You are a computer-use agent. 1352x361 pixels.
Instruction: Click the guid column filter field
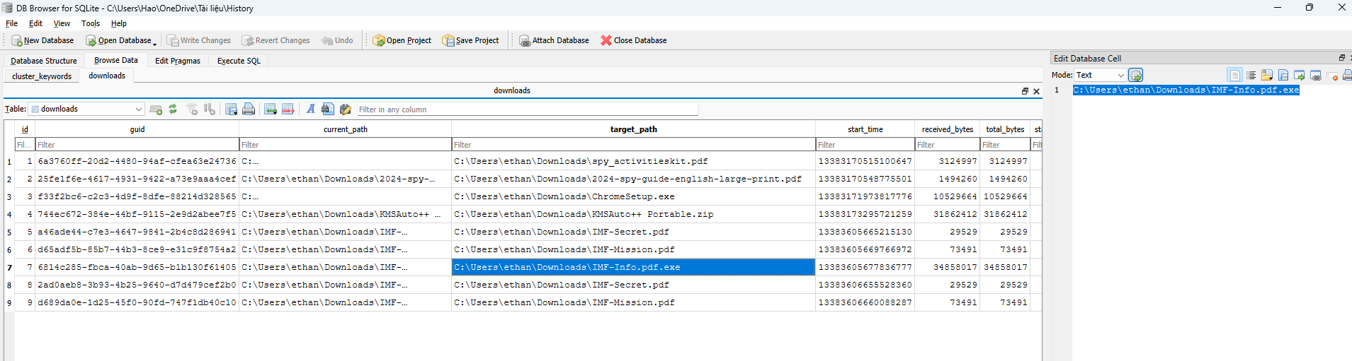137,145
